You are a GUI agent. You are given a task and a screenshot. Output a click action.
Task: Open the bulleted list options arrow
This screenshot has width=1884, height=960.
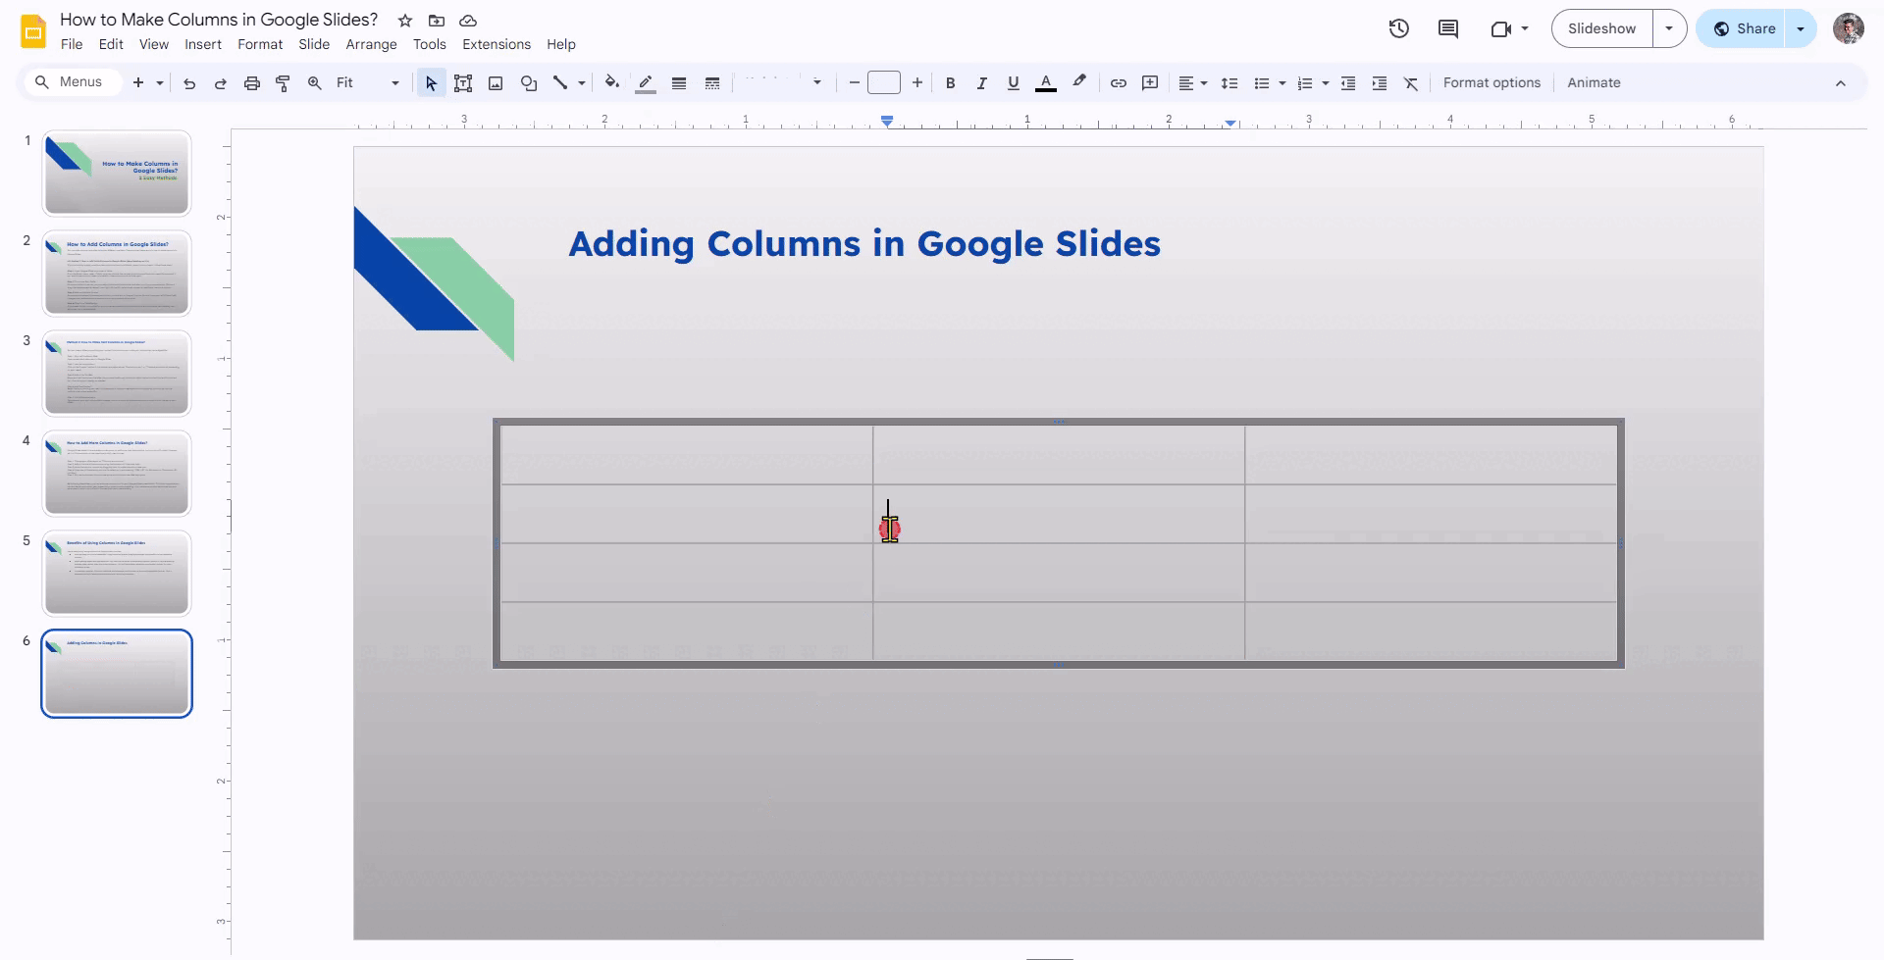[x=1282, y=83]
